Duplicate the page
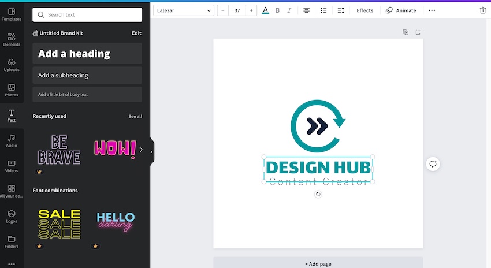The image size is (491, 268). click(x=406, y=32)
